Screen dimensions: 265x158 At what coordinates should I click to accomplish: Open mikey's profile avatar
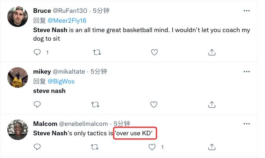18,78
